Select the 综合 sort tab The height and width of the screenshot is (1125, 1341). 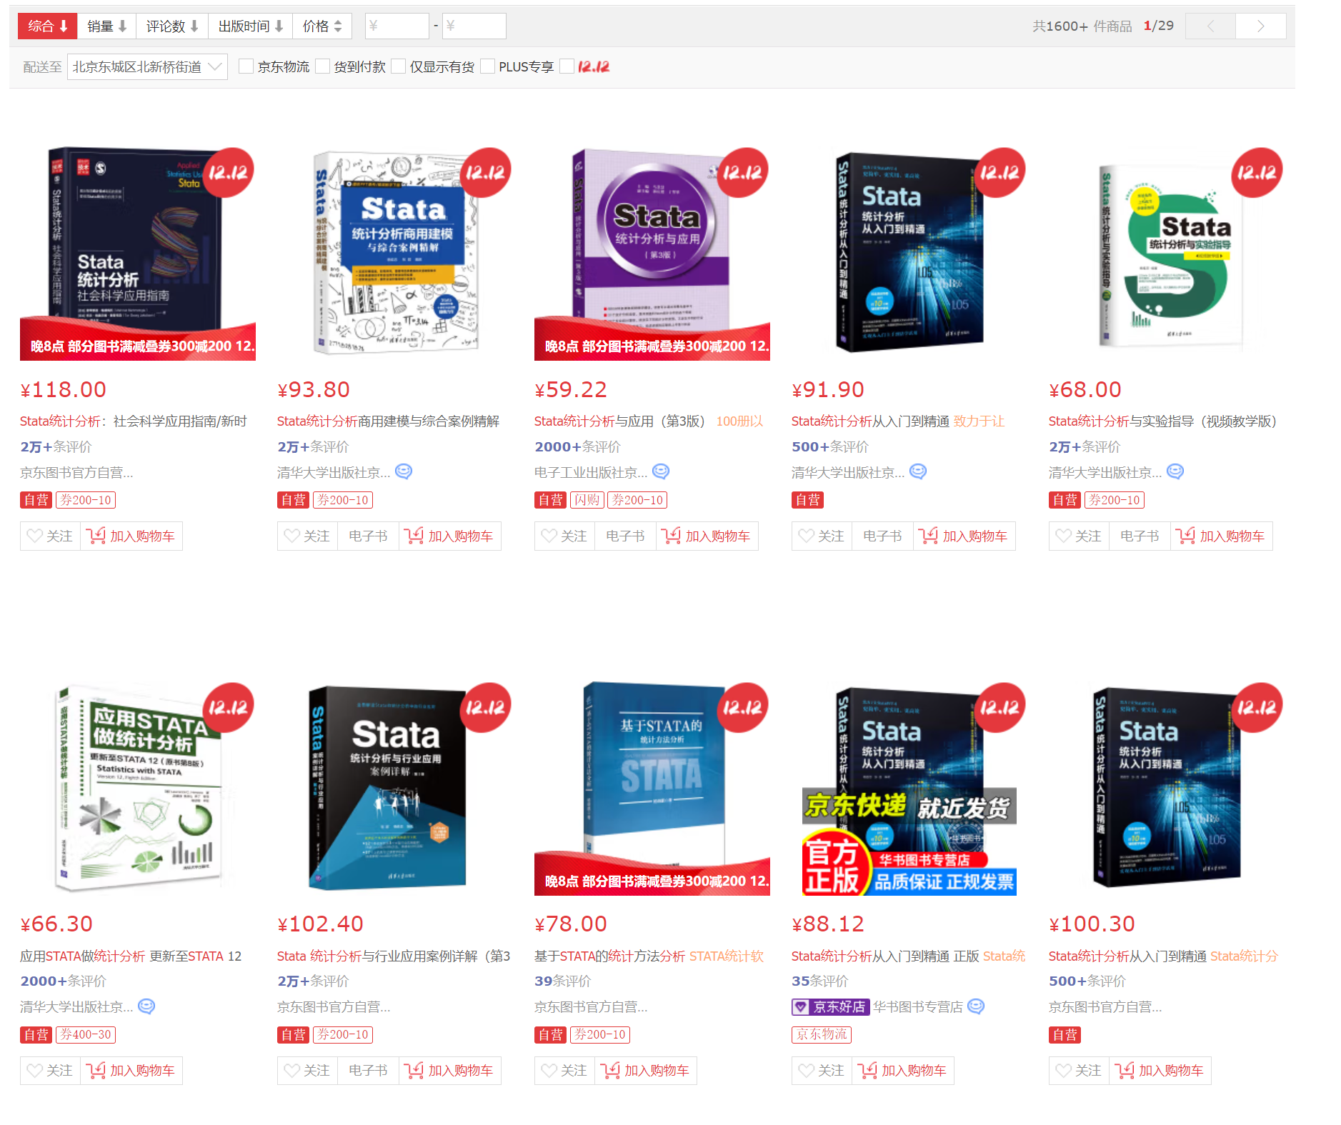(x=48, y=26)
